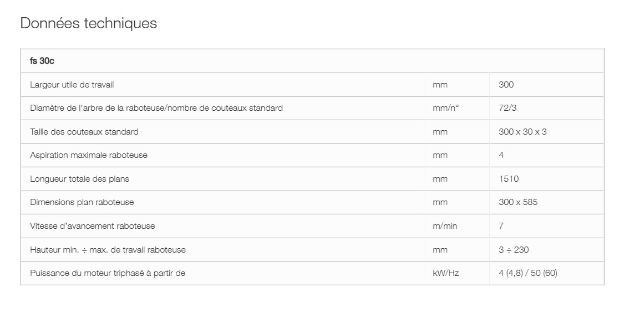
Task: Click the '1510' length value
Action: coord(509,179)
